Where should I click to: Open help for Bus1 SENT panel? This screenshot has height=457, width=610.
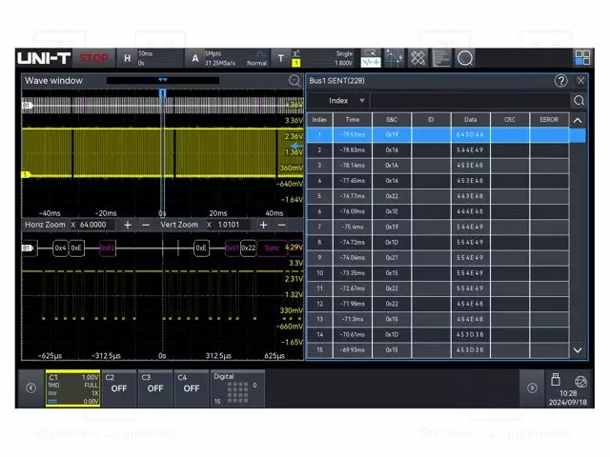(560, 81)
